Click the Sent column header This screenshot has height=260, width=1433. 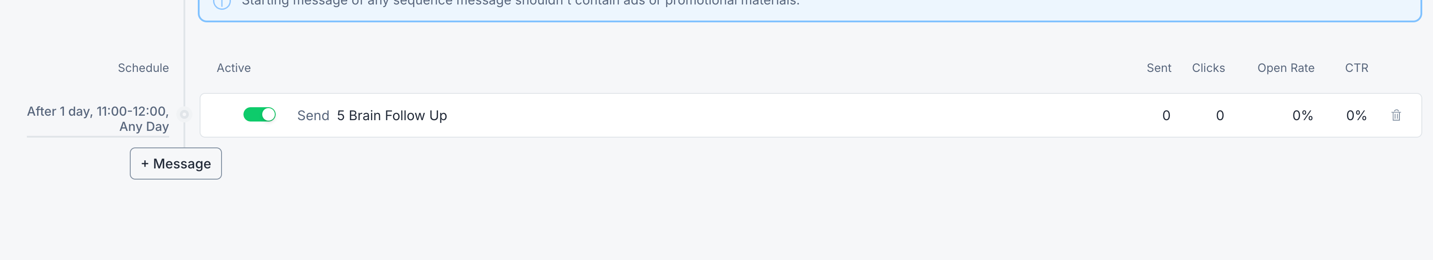pyautogui.click(x=1159, y=68)
